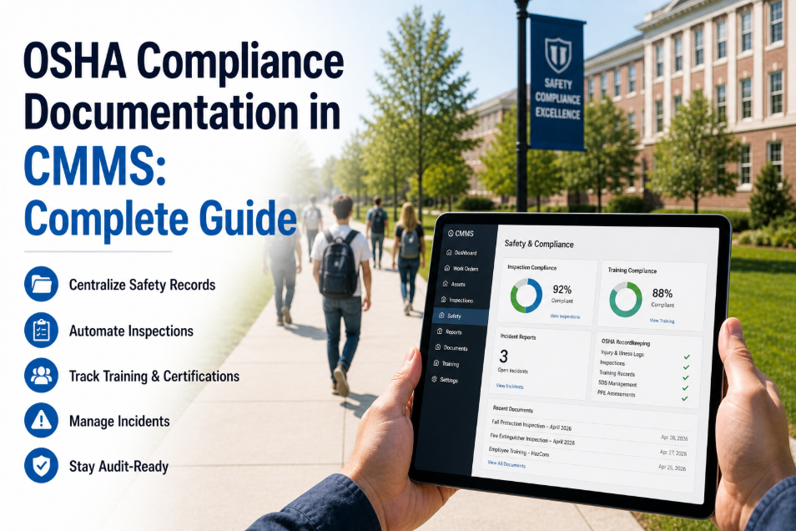796x531 pixels.
Task: Click the blue Complete Guide headline text
Action: (160, 219)
